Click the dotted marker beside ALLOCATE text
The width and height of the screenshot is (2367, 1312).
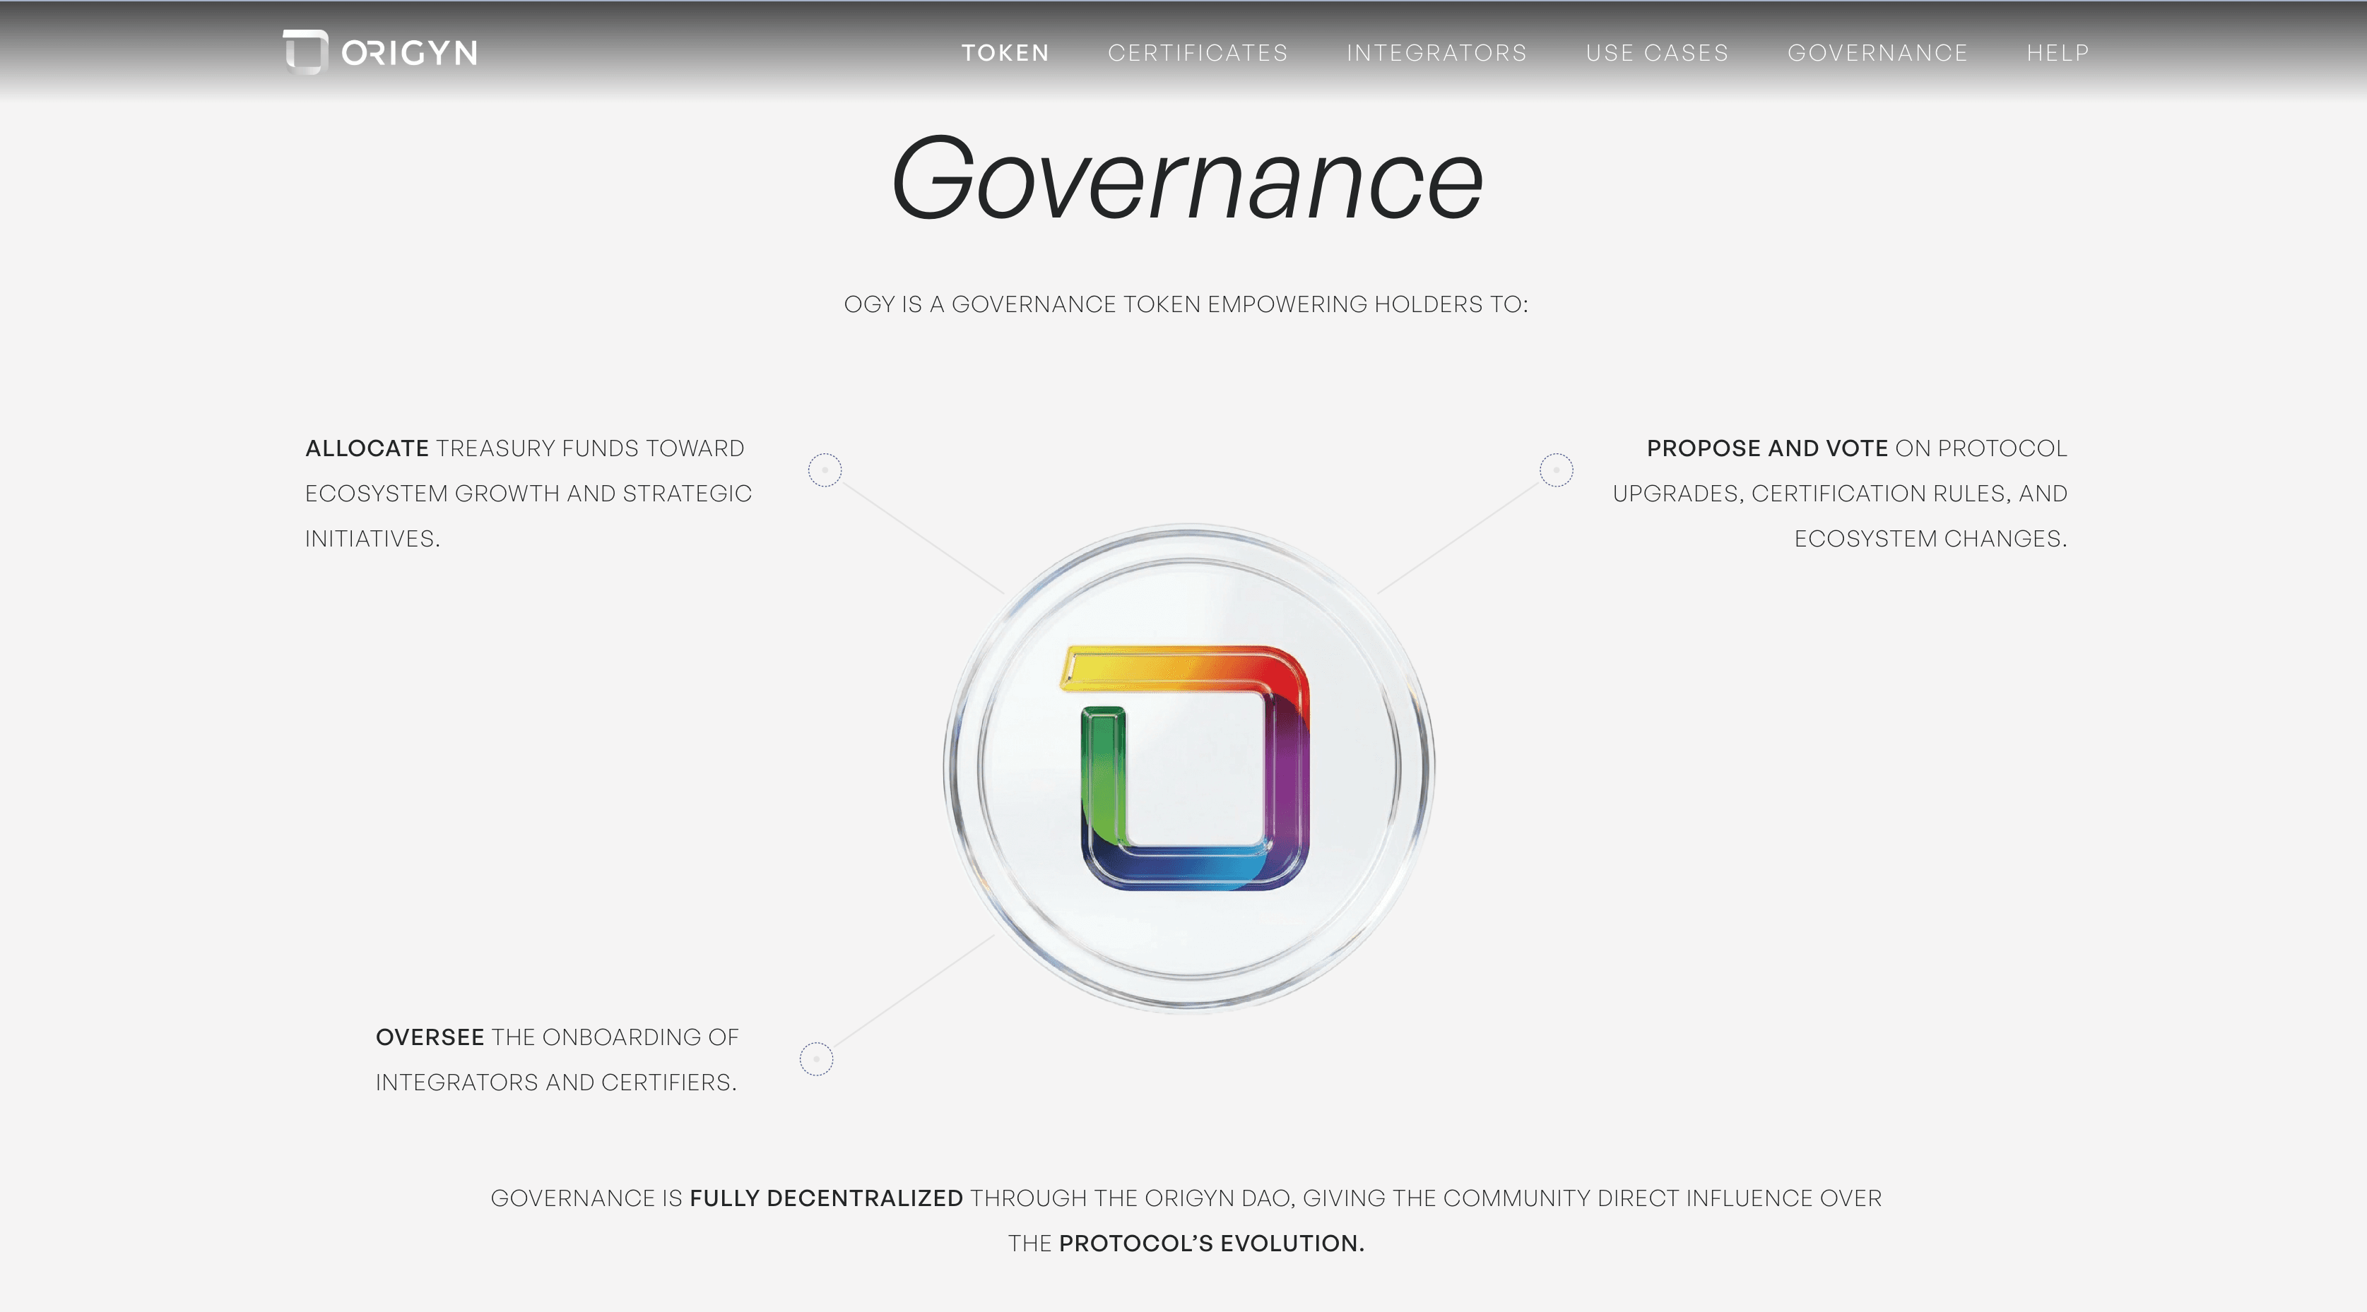tap(825, 470)
